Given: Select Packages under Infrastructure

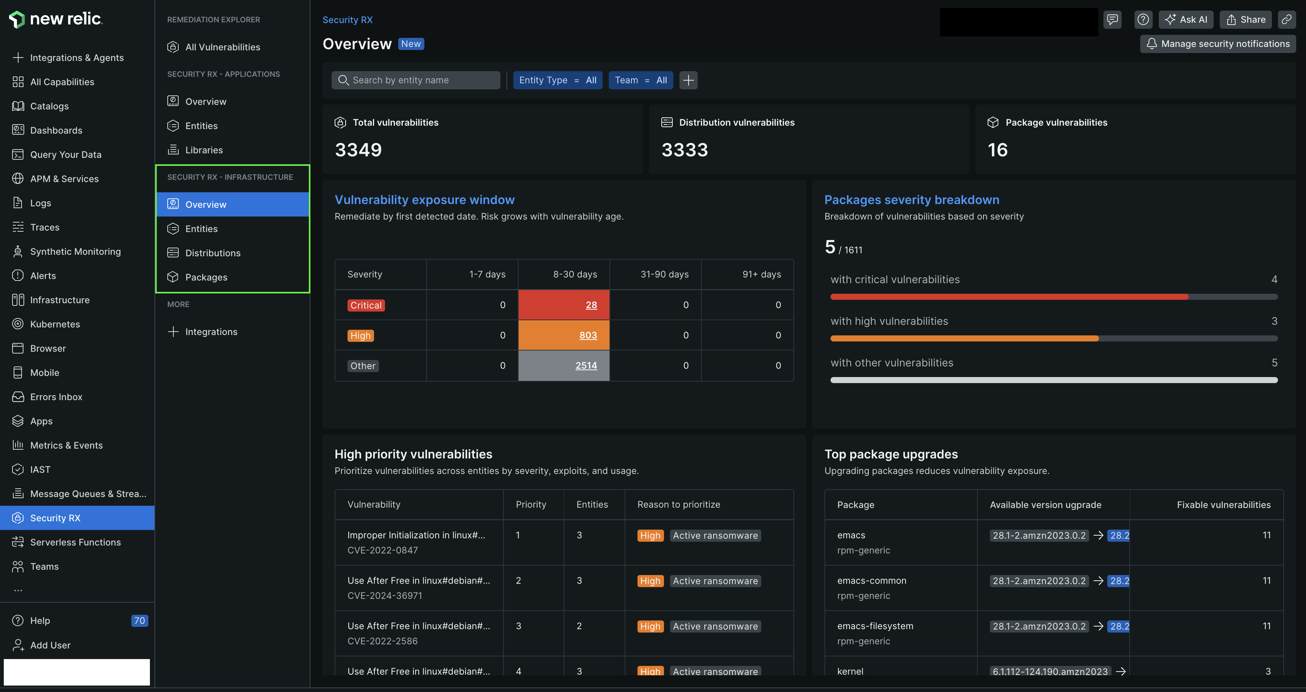Looking at the screenshot, I should [x=232, y=277].
